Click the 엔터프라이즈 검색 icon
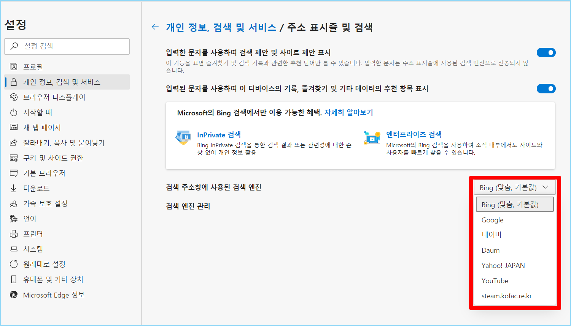The width and height of the screenshot is (571, 326). [x=372, y=137]
